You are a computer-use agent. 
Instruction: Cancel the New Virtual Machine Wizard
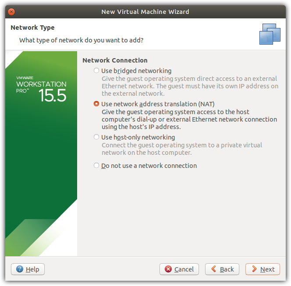tap(179, 269)
